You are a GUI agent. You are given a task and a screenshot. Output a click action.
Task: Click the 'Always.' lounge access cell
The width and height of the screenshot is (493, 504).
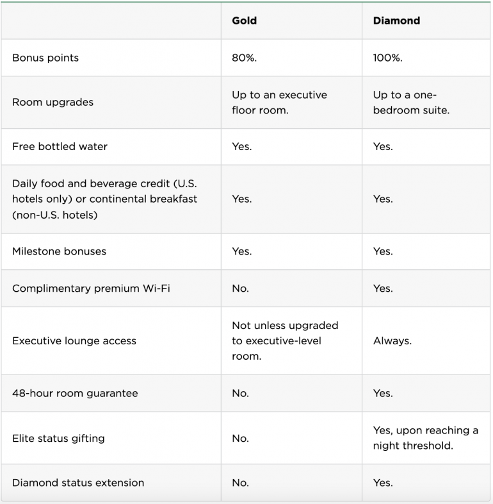click(392, 341)
